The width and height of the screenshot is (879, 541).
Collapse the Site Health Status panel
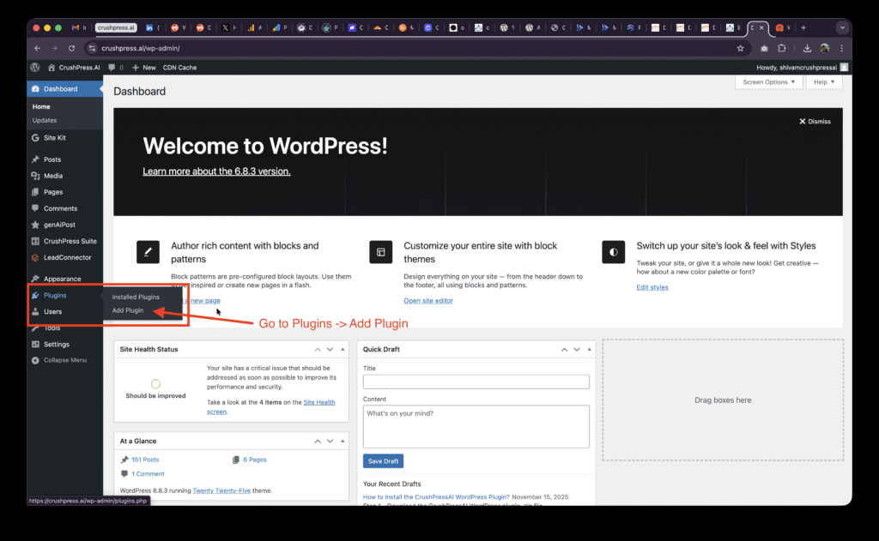(343, 350)
